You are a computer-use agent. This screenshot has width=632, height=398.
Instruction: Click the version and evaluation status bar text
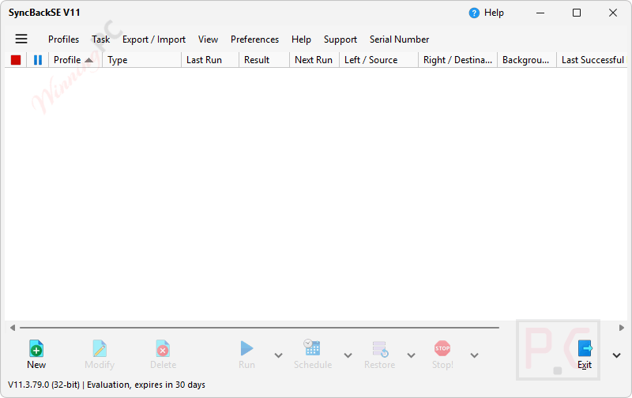pyautogui.click(x=107, y=385)
